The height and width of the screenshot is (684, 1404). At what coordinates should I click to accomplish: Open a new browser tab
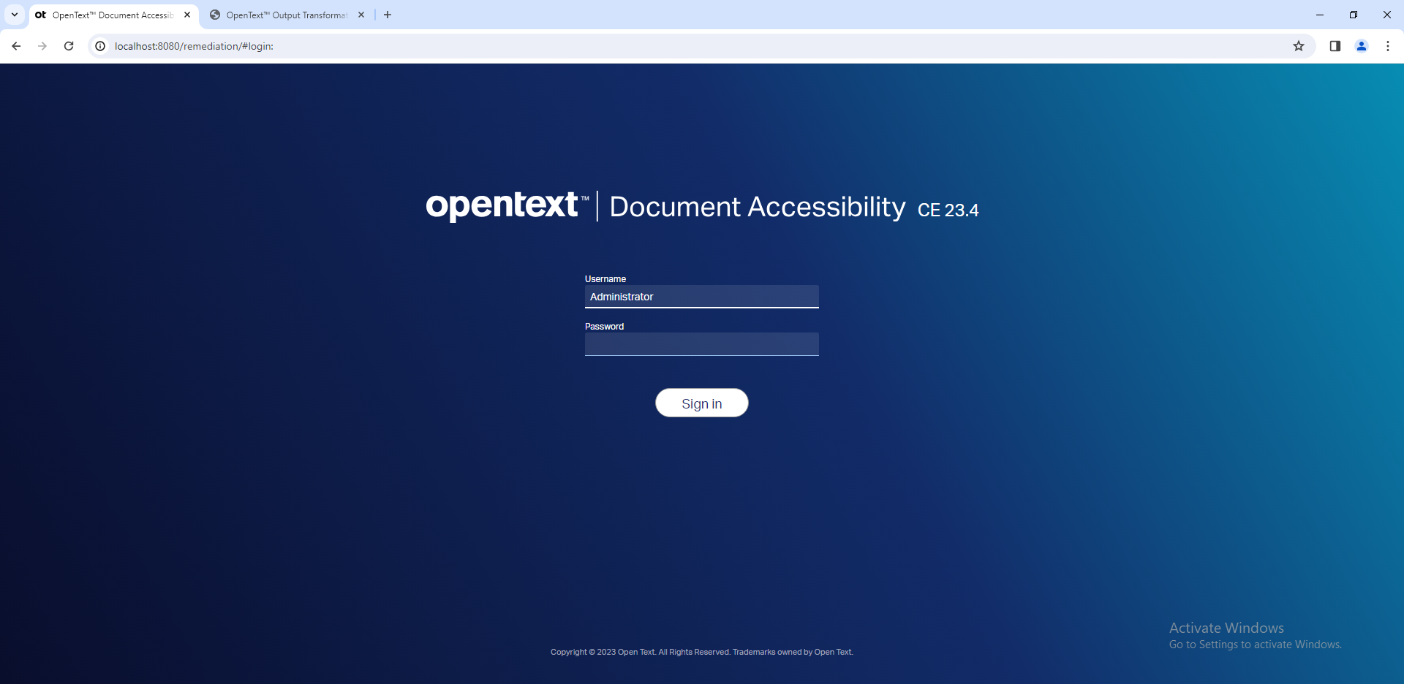388,15
